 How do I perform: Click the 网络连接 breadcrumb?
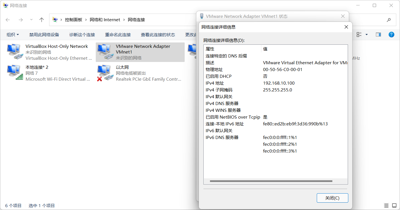(x=136, y=20)
